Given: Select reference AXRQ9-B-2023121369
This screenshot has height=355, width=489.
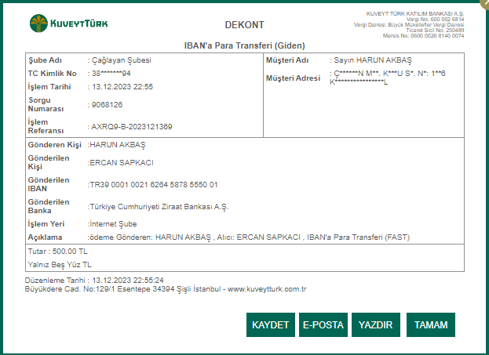Looking at the screenshot, I should point(132,127).
